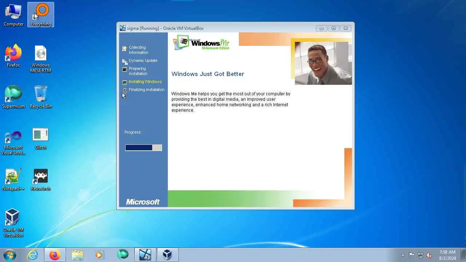The image size is (466, 262).
Task: Open the network tray icon
Action: (420, 255)
